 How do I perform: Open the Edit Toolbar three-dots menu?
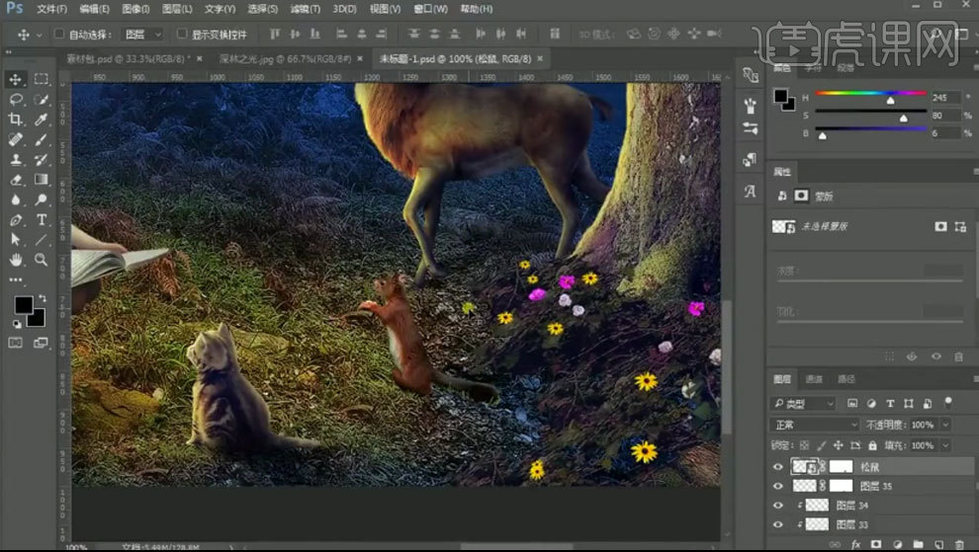coord(16,279)
